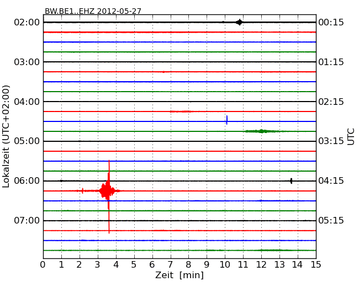
Task: Click the 04:00 local time label
Action: point(27,102)
